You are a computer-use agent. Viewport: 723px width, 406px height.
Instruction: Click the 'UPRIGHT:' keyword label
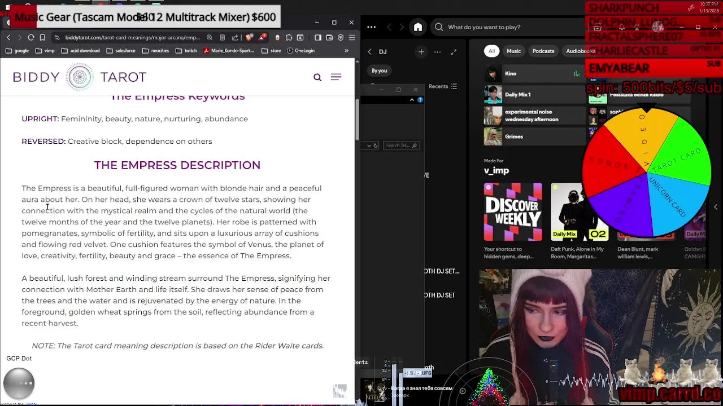coord(40,119)
